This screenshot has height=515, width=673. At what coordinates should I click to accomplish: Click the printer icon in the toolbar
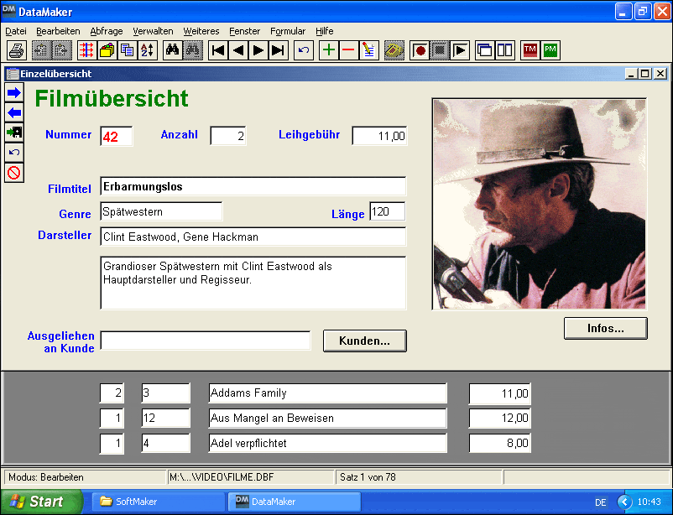click(x=17, y=50)
